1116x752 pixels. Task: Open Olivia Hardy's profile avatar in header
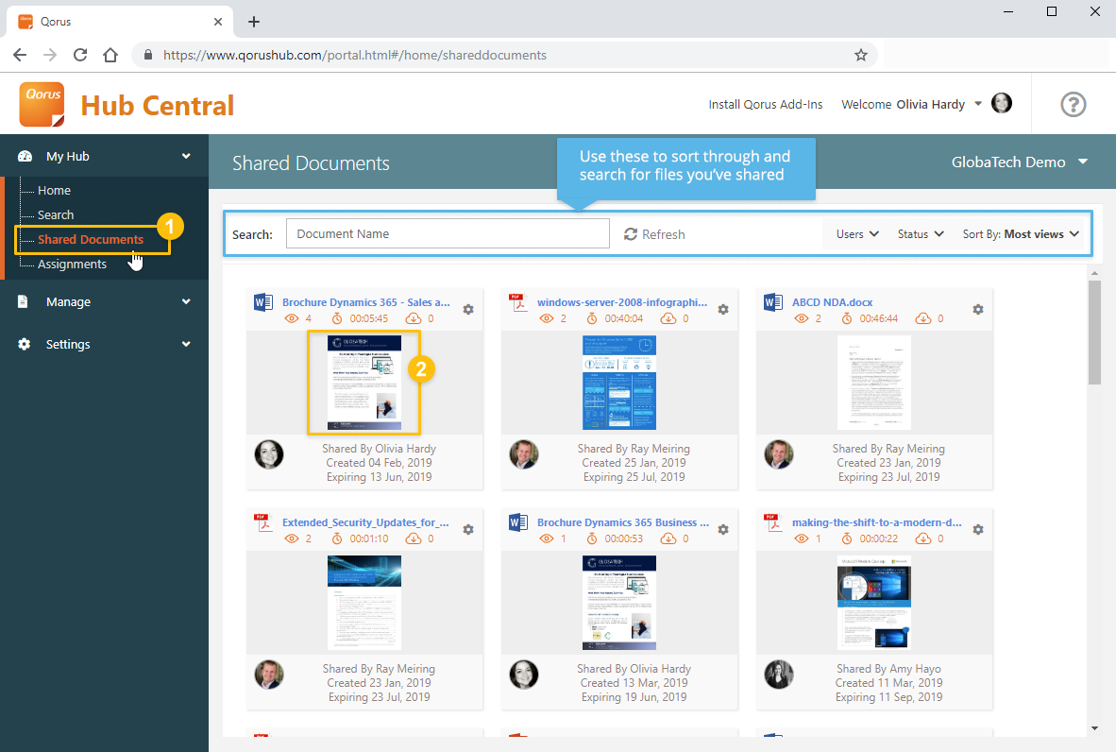[1002, 103]
